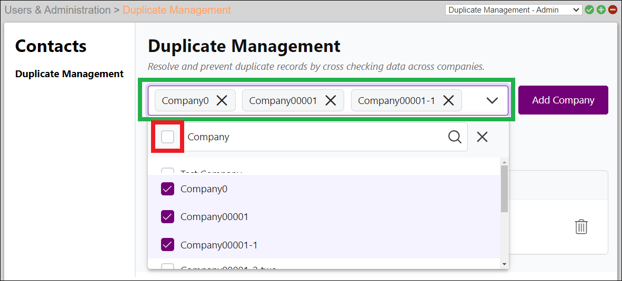
Task: Click the trash can delete icon
Action: [x=581, y=226]
